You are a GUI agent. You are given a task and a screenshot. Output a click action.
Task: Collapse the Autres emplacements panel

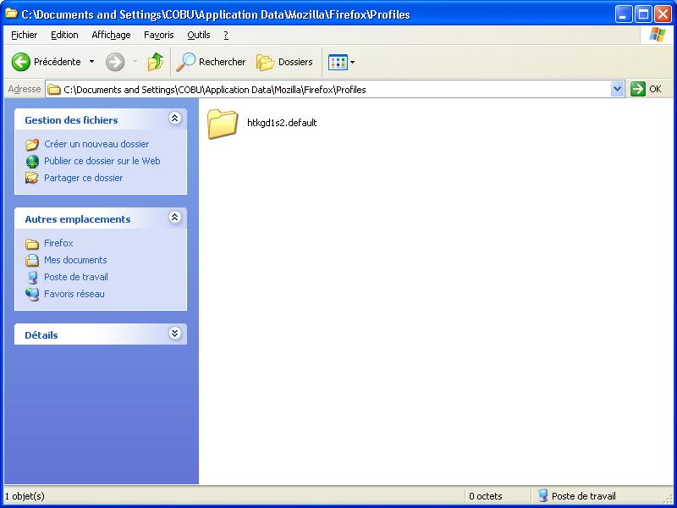point(175,217)
